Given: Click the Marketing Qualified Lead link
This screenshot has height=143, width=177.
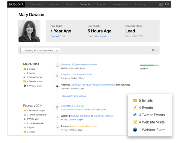Looking at the screenshot, I should pos(84,126).
